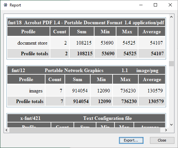Maximize the Report window
Viewport: 178px width, 148px height.
point(155,5)
